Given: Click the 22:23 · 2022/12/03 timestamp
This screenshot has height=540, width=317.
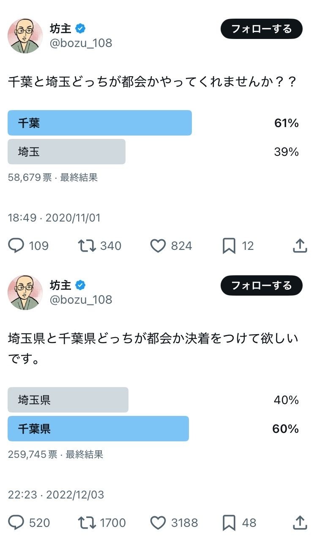Looking at the screenshot, I should point(56,495).
